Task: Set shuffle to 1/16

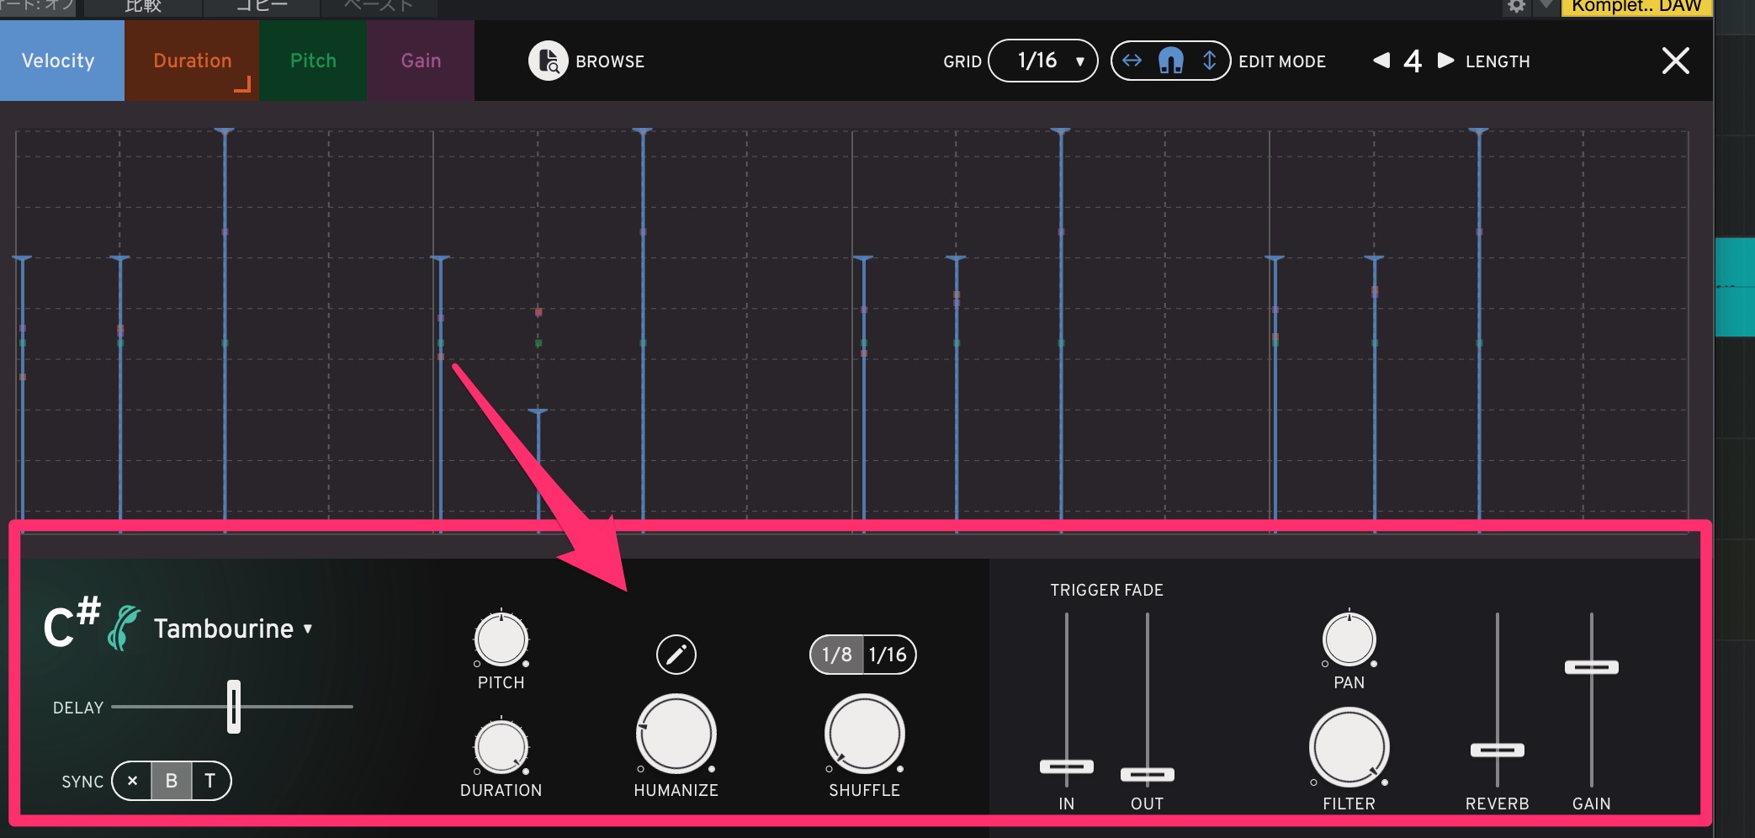Action: tap(888, 655)
